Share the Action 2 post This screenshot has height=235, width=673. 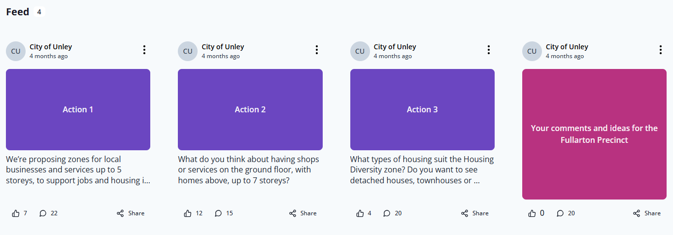point(303,213)
